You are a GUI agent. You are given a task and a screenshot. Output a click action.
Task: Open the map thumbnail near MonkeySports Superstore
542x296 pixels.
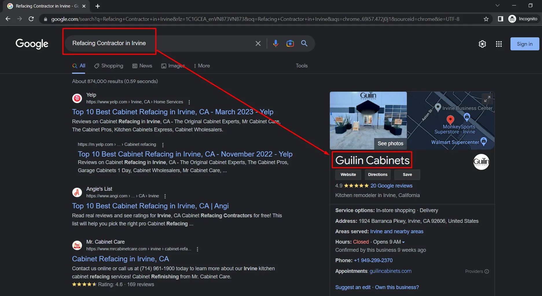click(x=451, y=120)
